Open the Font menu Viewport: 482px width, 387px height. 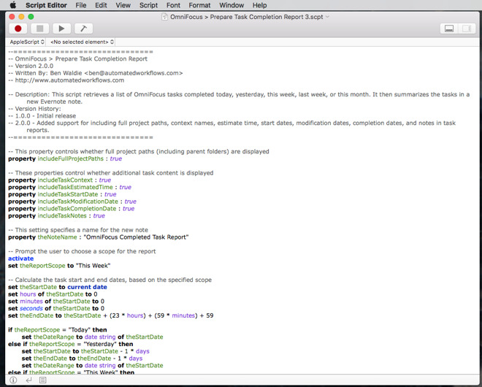point(173,5)
